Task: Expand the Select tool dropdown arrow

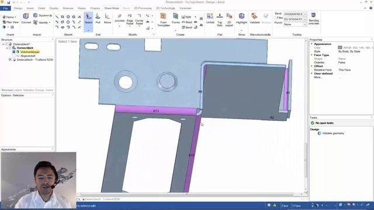Action: tap(88, 30)
